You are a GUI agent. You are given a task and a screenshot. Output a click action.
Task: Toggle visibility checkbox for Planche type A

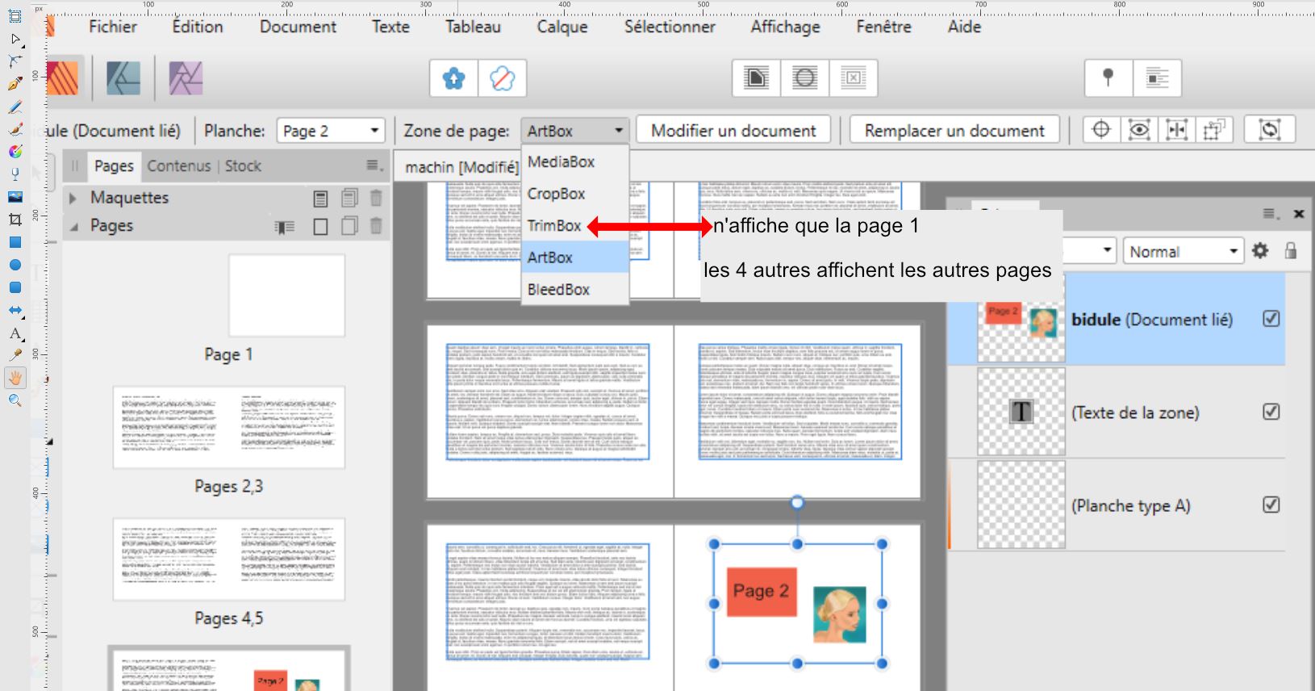1271,505
